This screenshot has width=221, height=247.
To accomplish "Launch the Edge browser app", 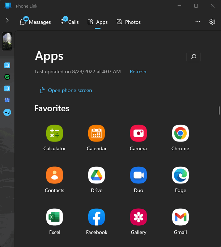I will tap(180, 175).
